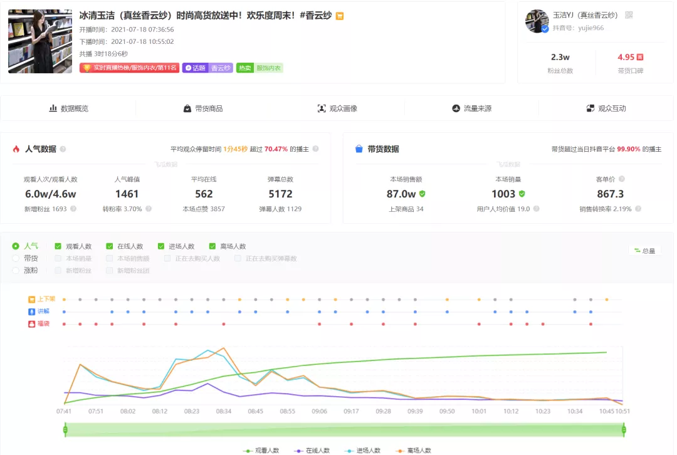Click help icon beside 转粉率 3.70%
This screenshot has height=455, width=677.
[x=147, y=209]
